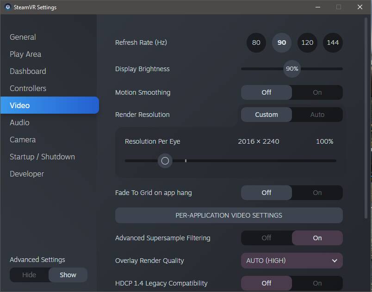Switch to the Controllers tab
Viewport: 372px width, 292px height.
point(28,88)
